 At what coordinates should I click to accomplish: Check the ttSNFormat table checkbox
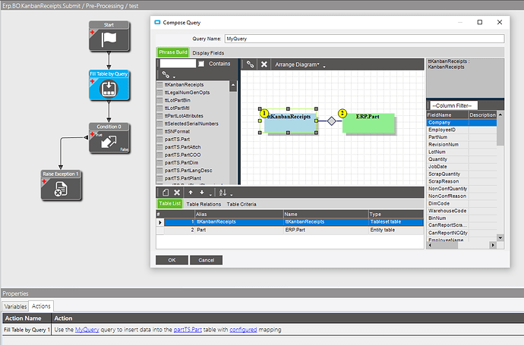[159, 131]
